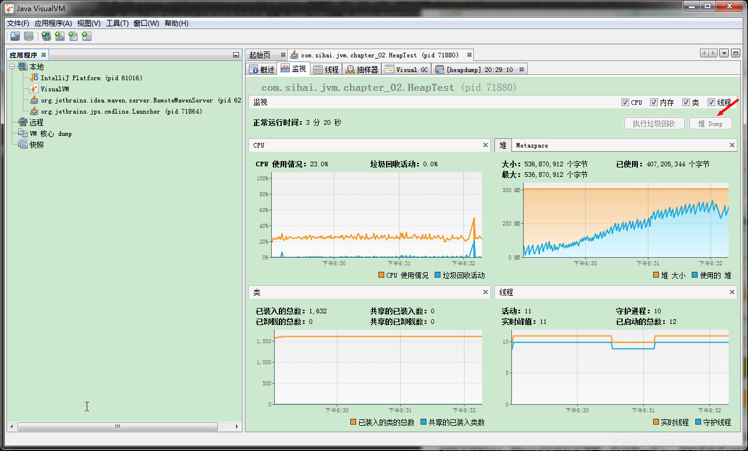Screen dimensions: 748x451
Task: Click the jps.cmdline.Launcher Java cup icon
Action: point(34,111)
